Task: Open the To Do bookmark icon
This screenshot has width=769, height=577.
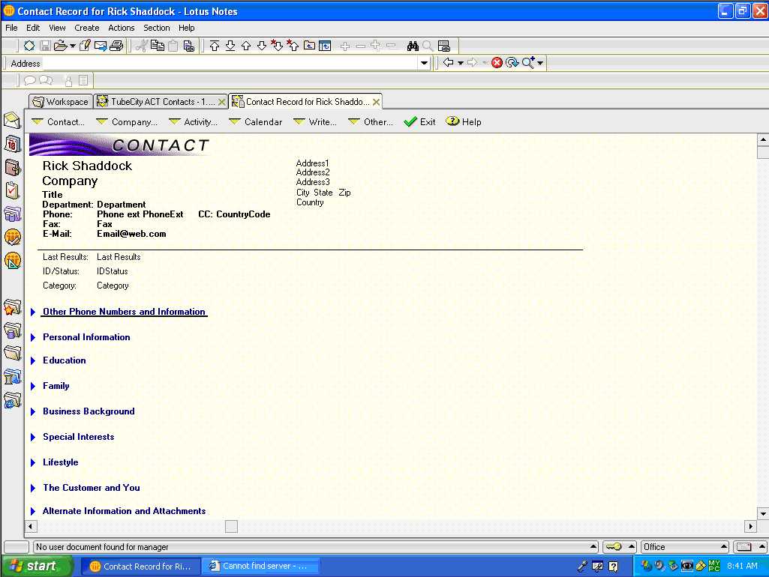Action: coord(12,190)
